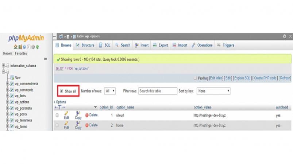Click the Refresh query link
This screenshot has height=164, width=293.
285,78
